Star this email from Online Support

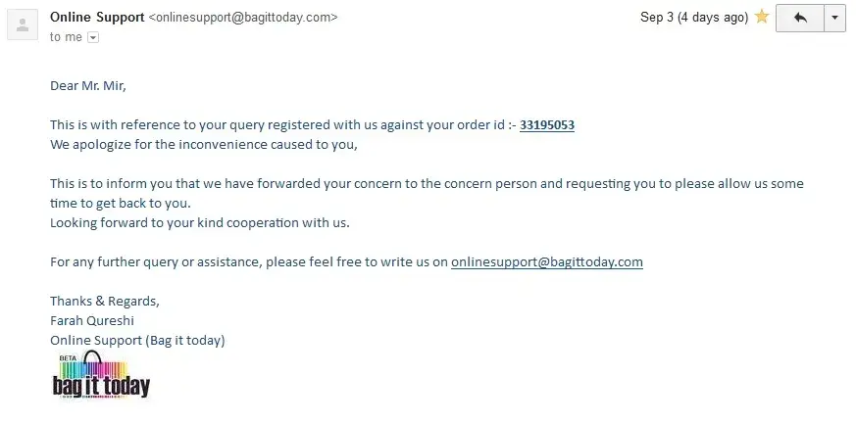pyautogui.click(x=762, y=18)
